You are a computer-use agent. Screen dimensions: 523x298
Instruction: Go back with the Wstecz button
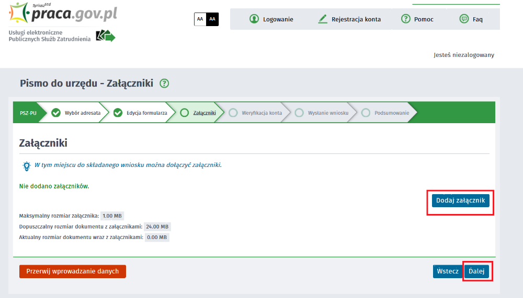[448, 271]
